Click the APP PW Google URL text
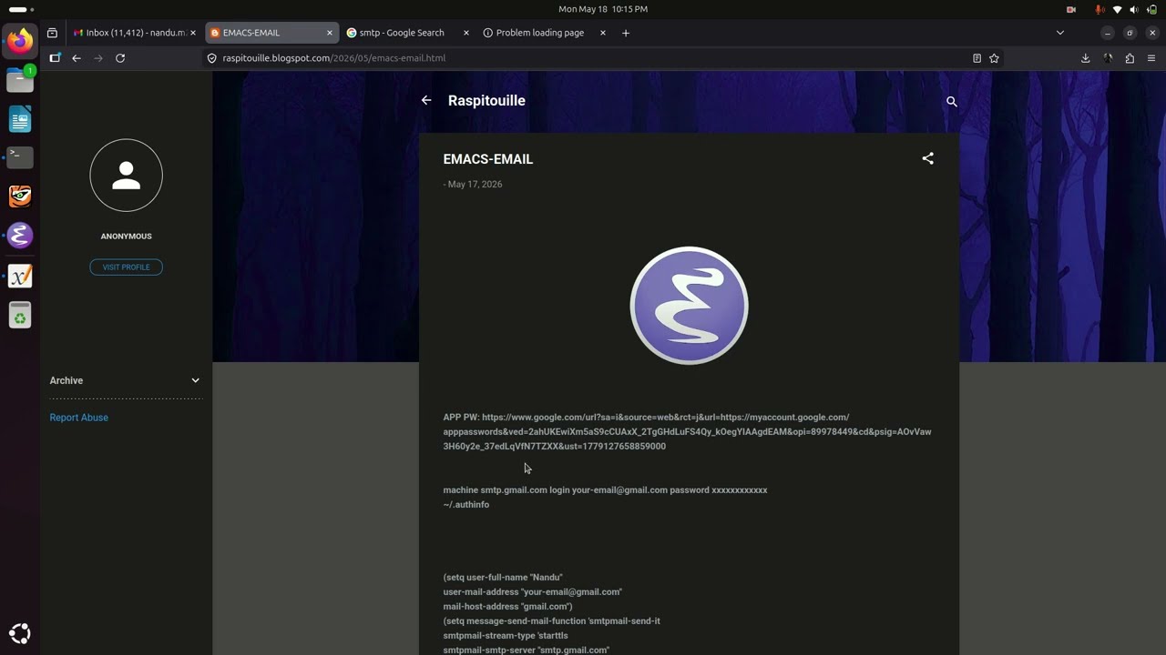 click(x=687, y=432)
